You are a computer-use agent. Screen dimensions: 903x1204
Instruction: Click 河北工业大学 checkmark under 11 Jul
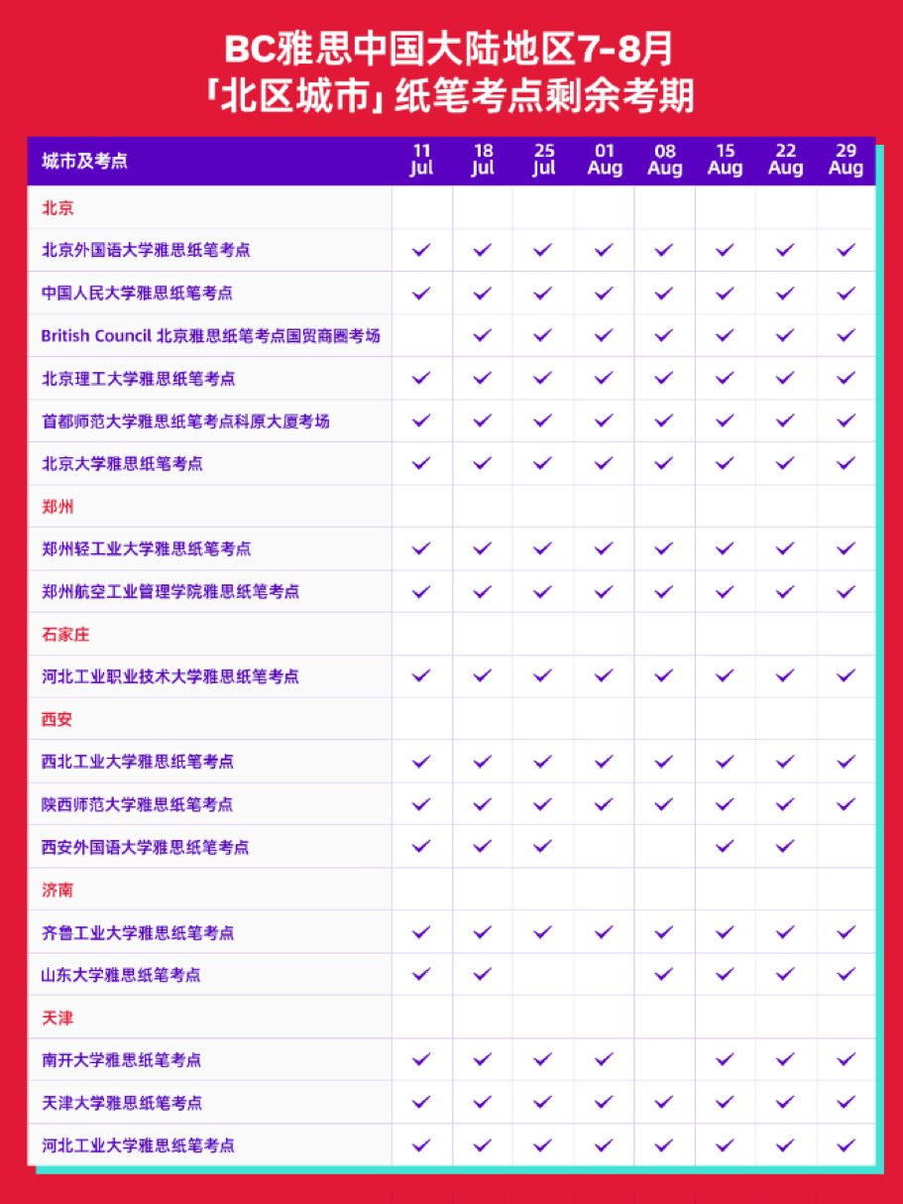422,1146
